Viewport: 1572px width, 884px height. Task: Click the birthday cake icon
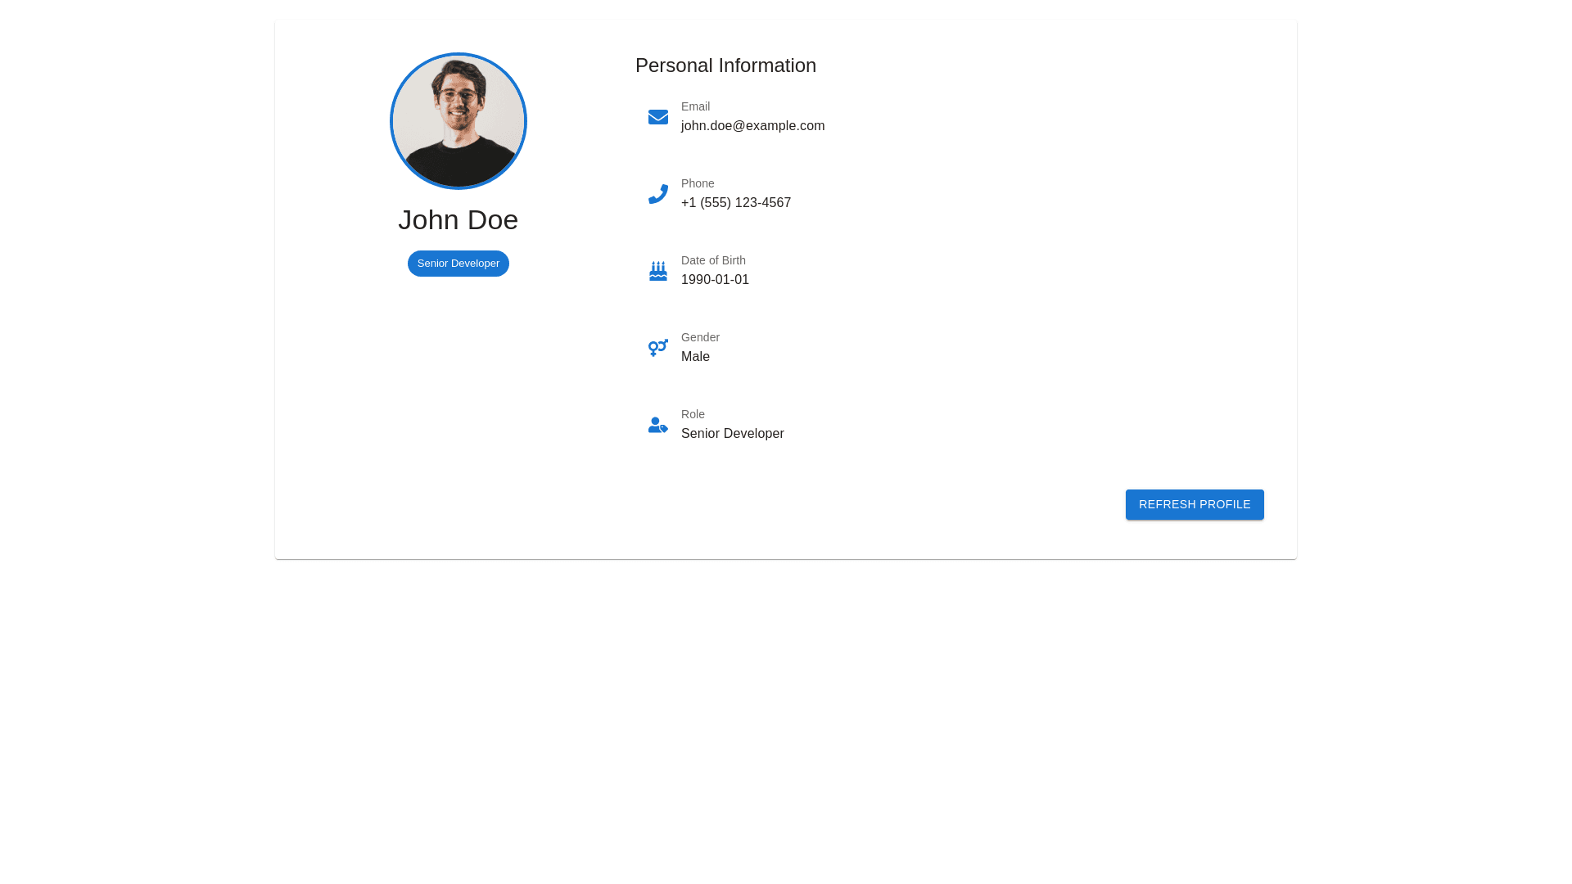click(658, 271)
